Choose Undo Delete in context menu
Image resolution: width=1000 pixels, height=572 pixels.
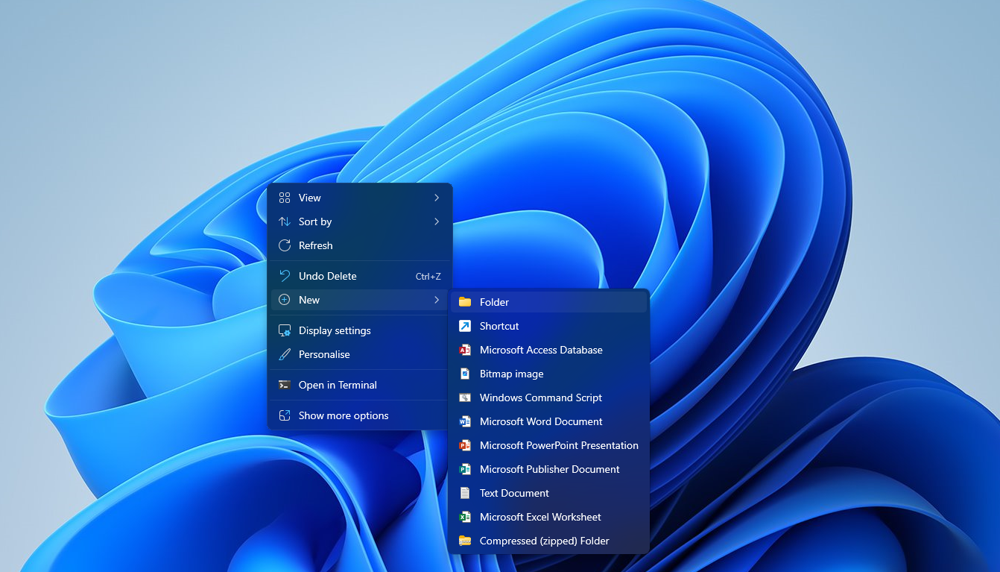[x=360, y=276]
